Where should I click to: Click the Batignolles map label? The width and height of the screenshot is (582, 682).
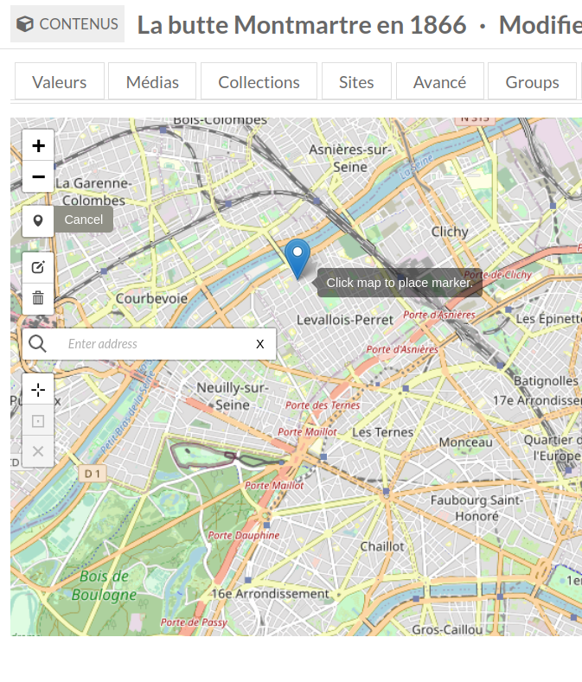546,381
